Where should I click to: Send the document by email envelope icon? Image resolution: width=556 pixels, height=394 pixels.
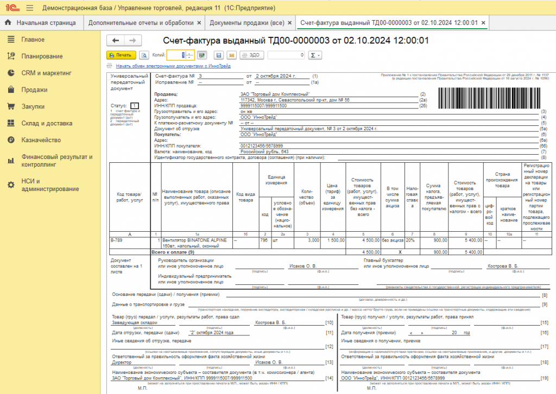click(231, 55)
